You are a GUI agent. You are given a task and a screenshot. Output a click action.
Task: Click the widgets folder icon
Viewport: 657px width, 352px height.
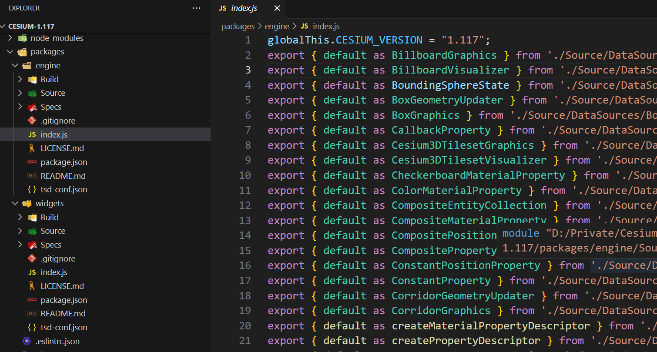point(27,204)
